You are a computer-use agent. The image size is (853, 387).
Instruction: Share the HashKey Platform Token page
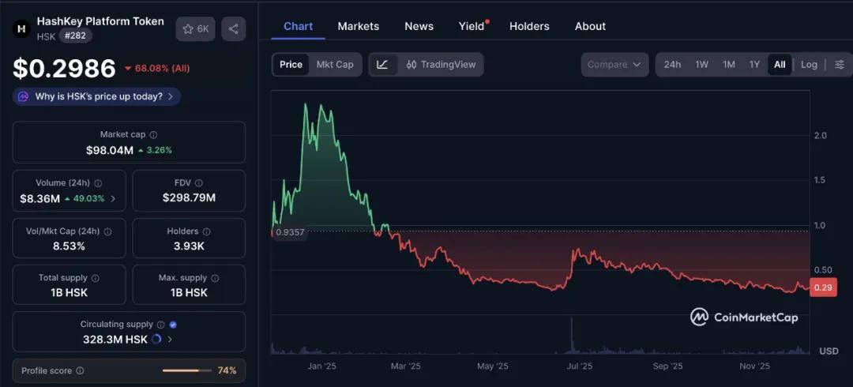233,29
